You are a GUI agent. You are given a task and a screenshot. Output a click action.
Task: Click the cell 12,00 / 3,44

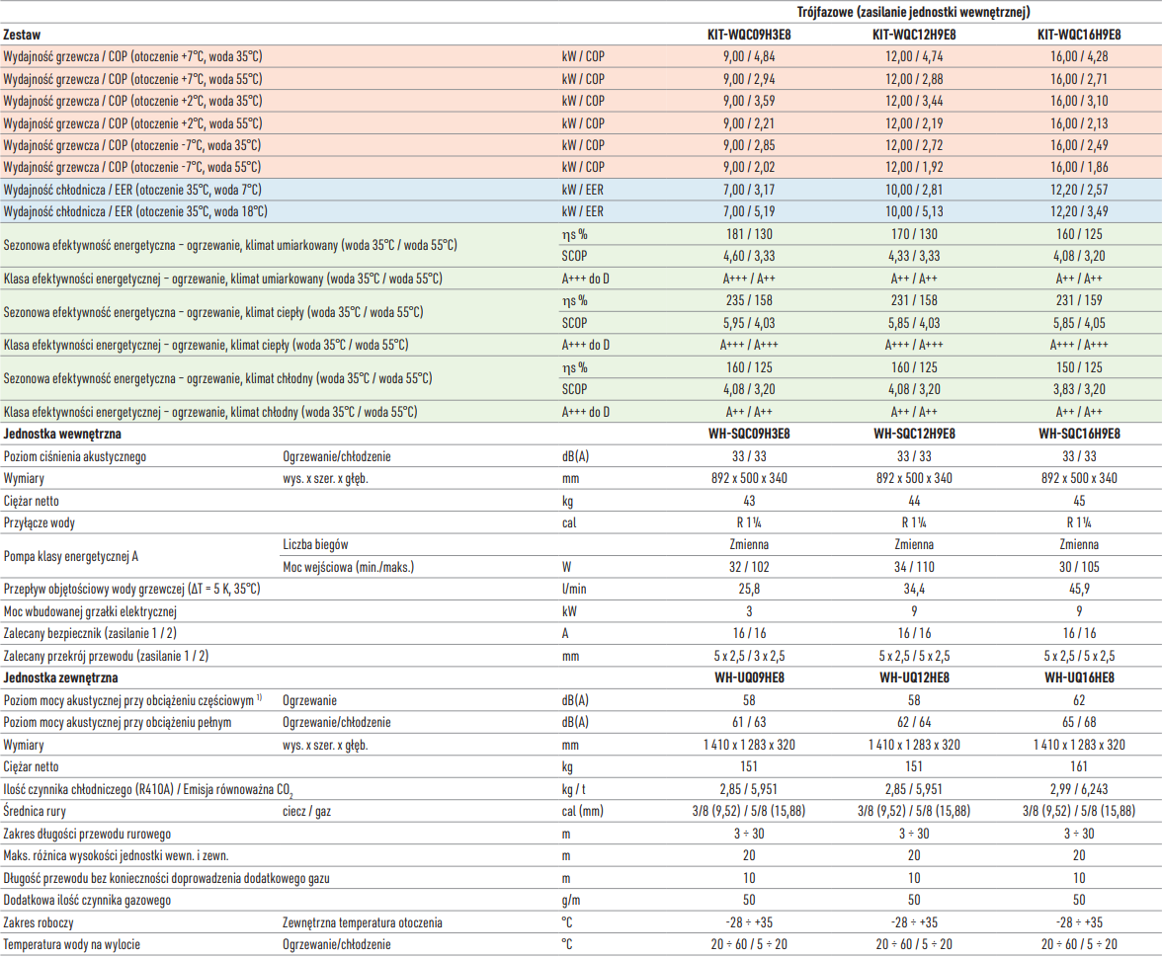pos(914,101)
